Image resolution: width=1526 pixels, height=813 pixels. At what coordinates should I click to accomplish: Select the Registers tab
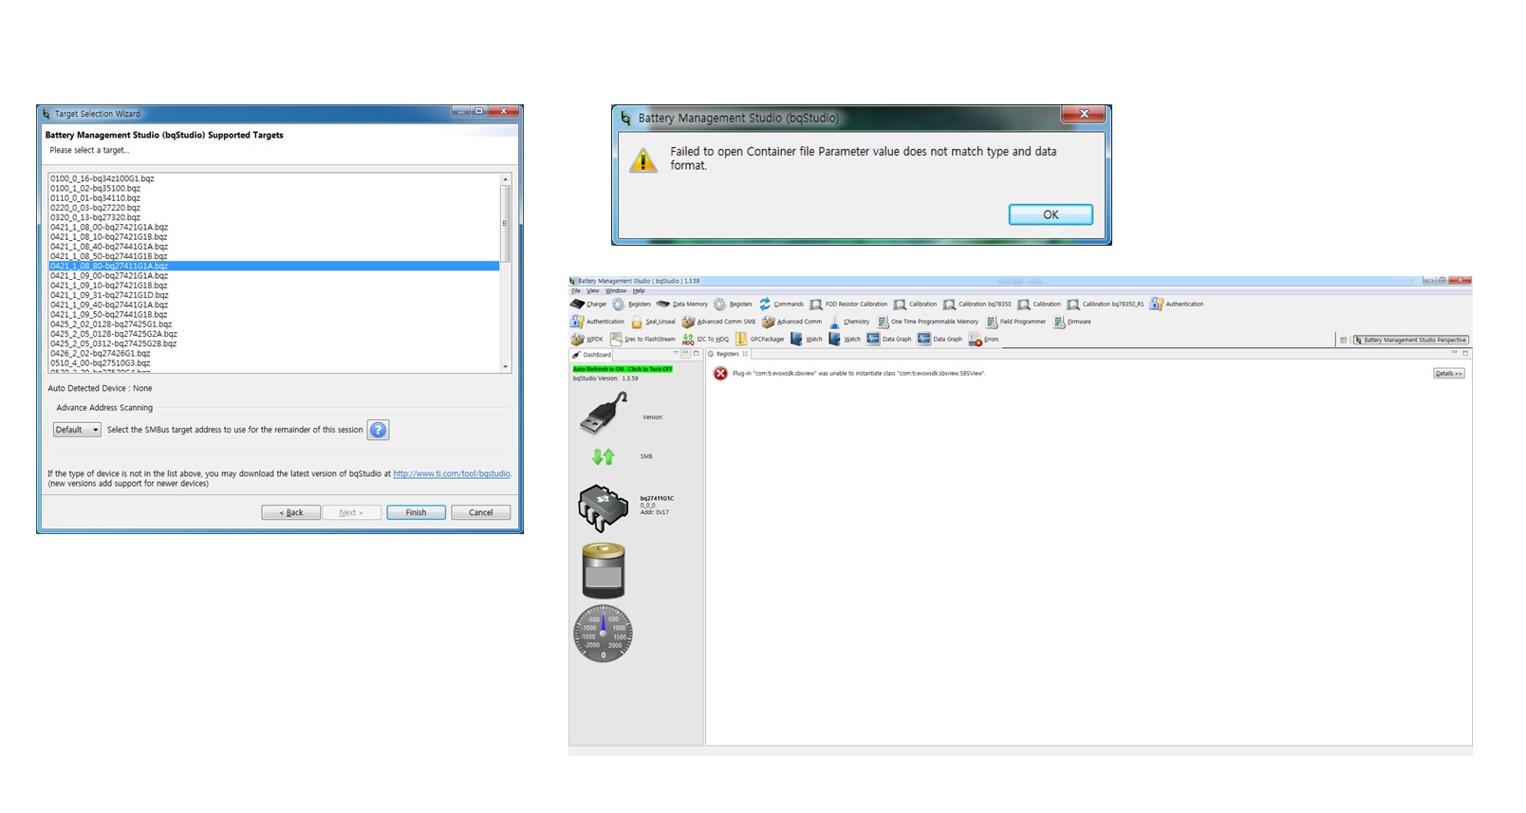point(728,354)
